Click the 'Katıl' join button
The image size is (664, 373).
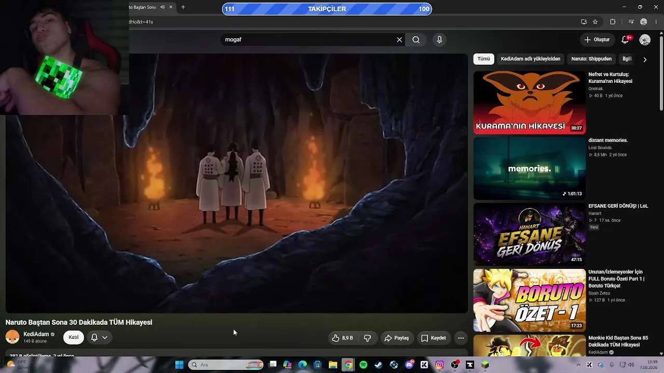(x=74, y=337)
